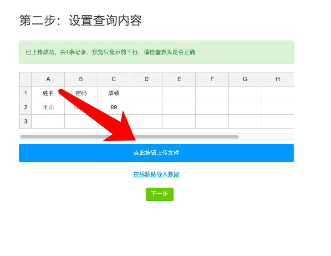Select row 3 header
Screen dimensions: 331x256
(25, 122)
